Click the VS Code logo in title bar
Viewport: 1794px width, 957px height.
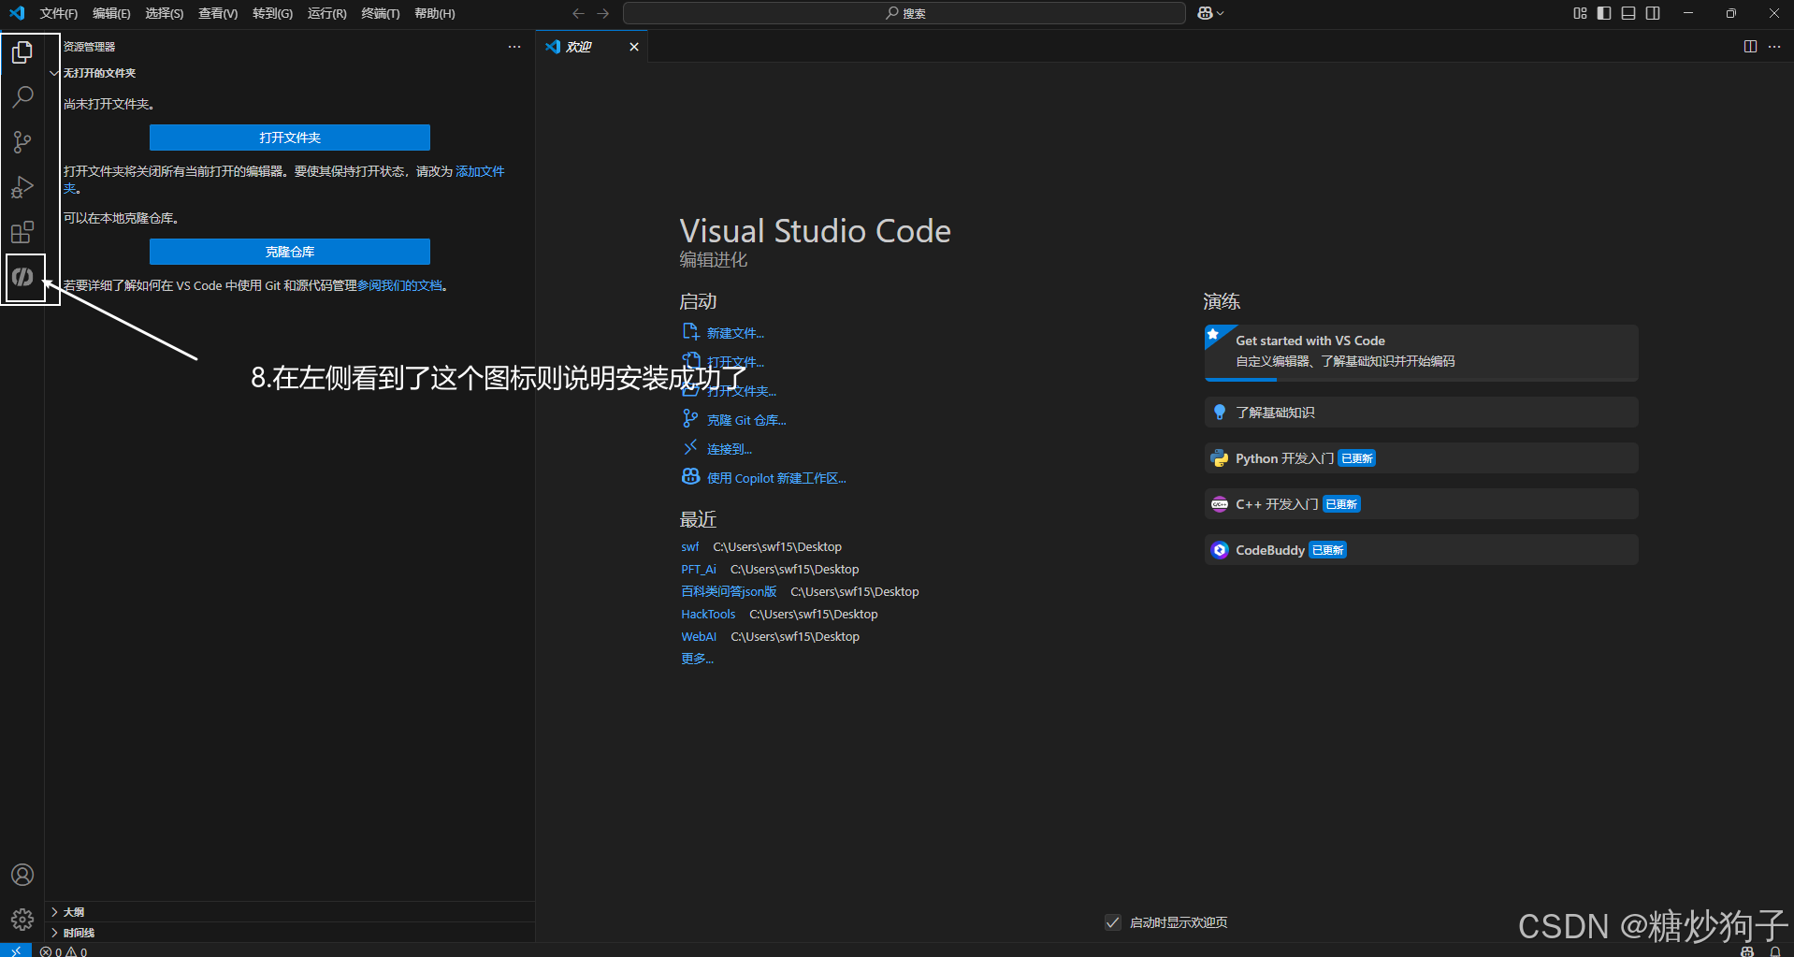point(17,13)
